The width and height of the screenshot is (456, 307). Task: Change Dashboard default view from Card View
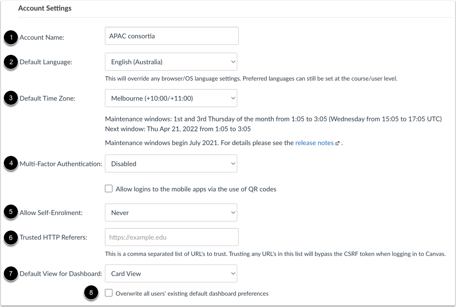tap(171, 273)
